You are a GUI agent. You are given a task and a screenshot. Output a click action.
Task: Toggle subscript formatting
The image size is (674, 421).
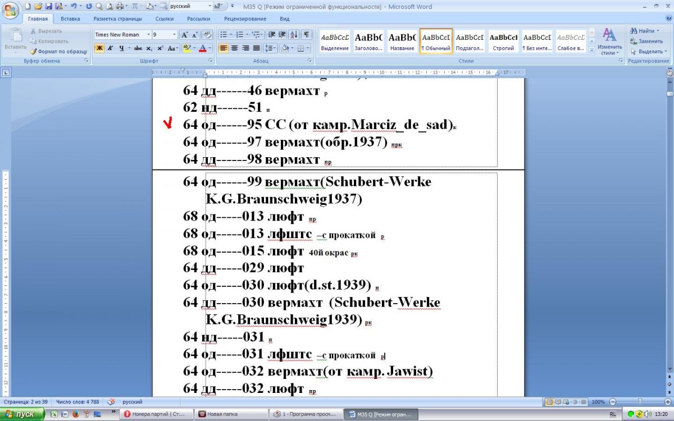click(x=149, y=48)
